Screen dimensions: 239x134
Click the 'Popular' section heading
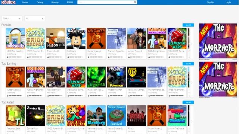[6, 25]
